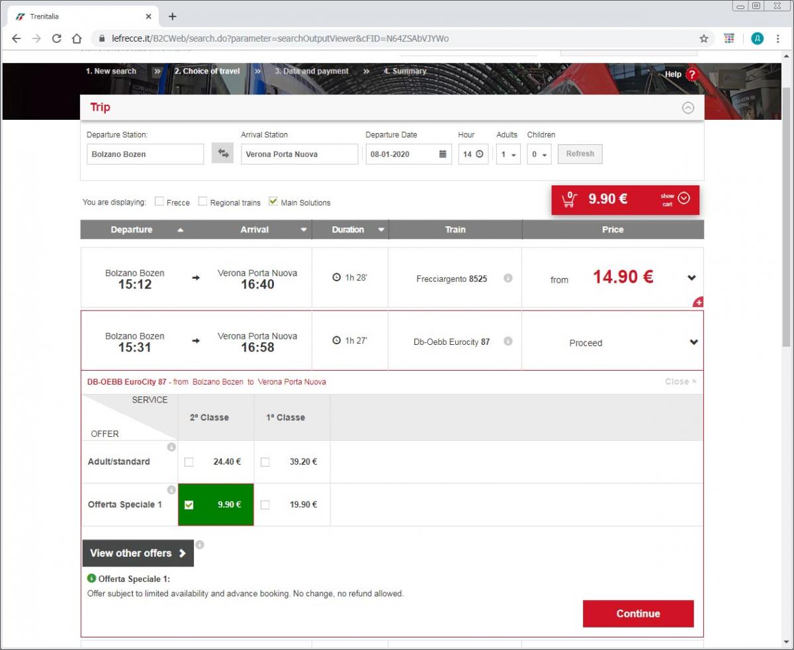The image size is (794, 650).
Task: Click the Price column header
Action: pos(613,230)
